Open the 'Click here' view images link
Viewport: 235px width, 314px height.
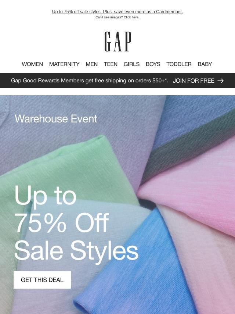coord(131,17)
